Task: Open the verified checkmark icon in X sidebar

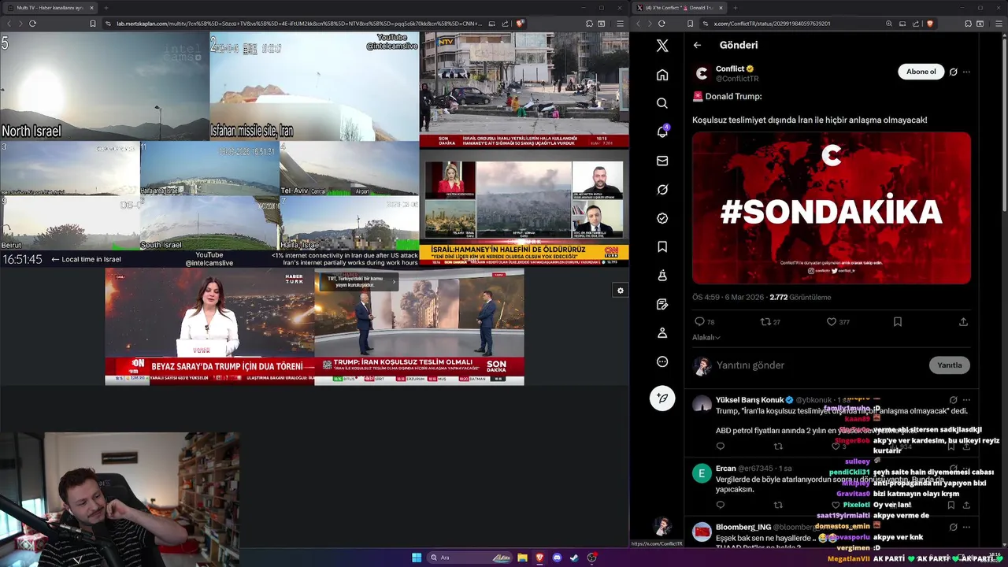Action: [662, 218]
